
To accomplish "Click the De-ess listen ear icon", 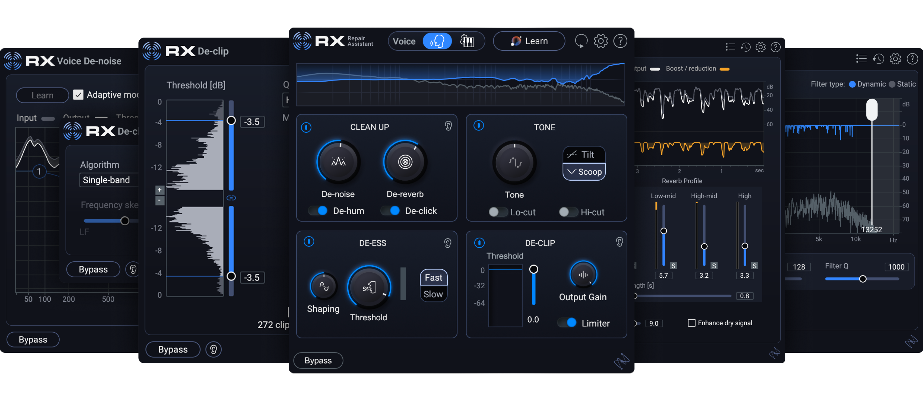I will tap(447, 243).
